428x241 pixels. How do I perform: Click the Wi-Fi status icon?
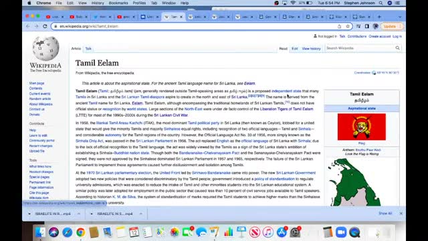293,3
